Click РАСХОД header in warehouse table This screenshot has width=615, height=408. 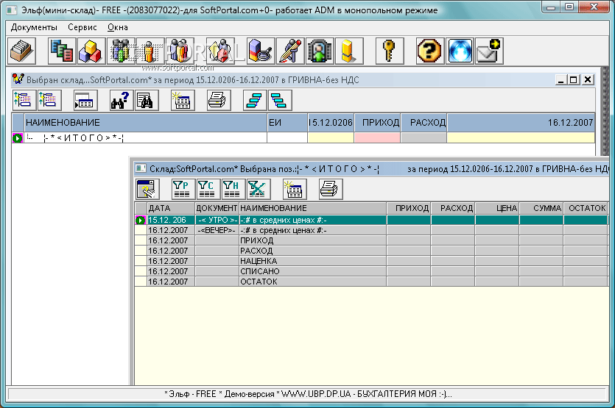(x=424, y=123)
